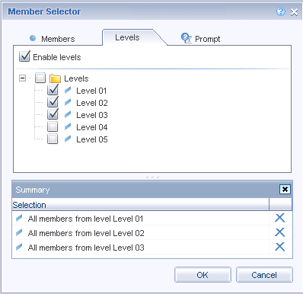Remove Level 01 selection with blue X

(x=279, y=218)
